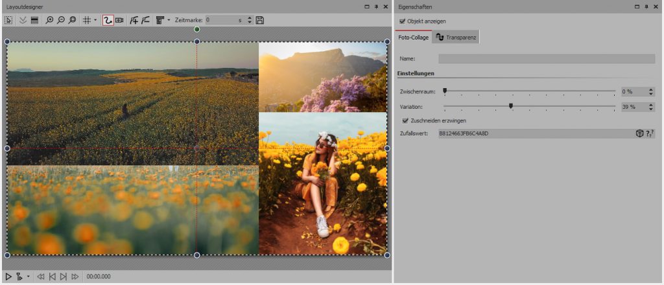664x285 pixels.
Task: Generate a new random value with dice icon
Action: point(639,133)
